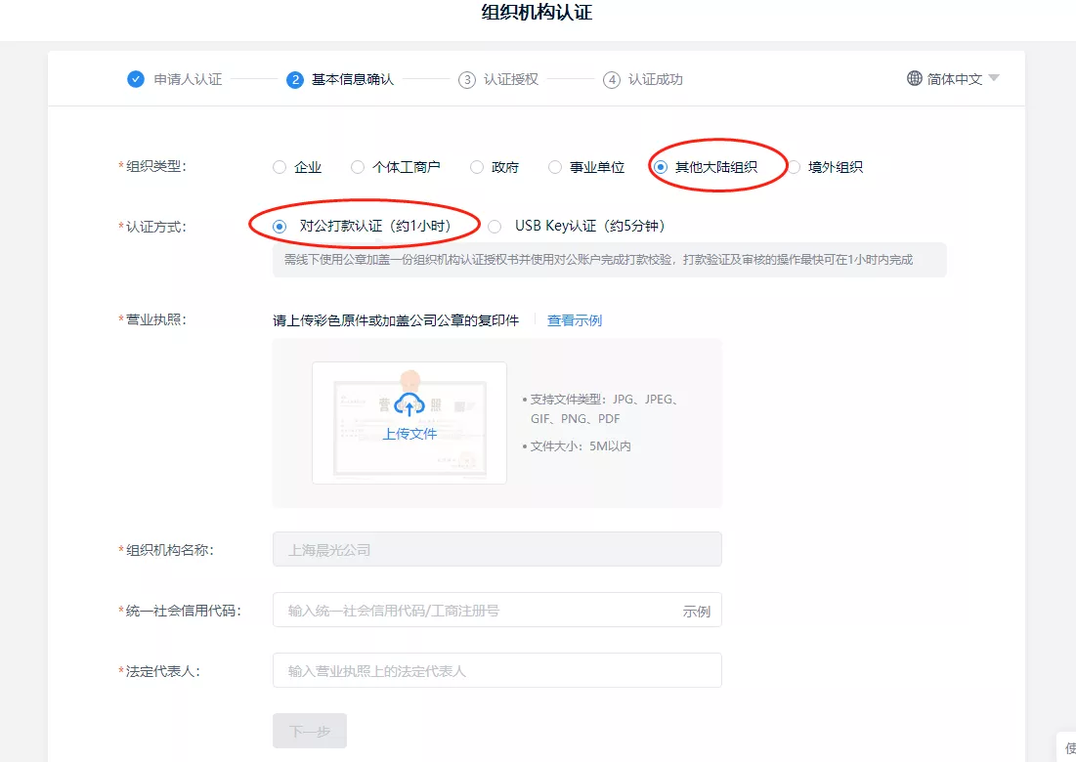Click the cloud upload icon
Viewport: 1076px width, 762px height.
[x=409, y=405]
